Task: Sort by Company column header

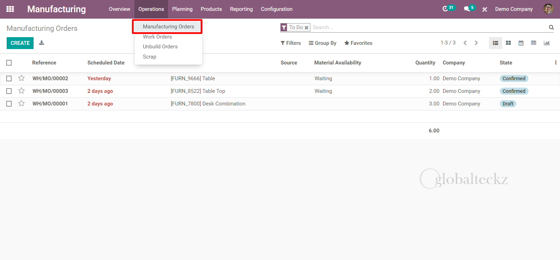Action: 454,63
